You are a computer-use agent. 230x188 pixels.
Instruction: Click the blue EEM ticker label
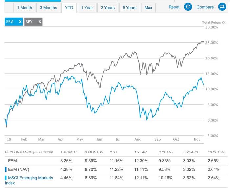pyautogui.click(x=10, y=22)
